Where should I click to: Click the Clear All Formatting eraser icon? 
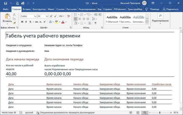[68, 16]
